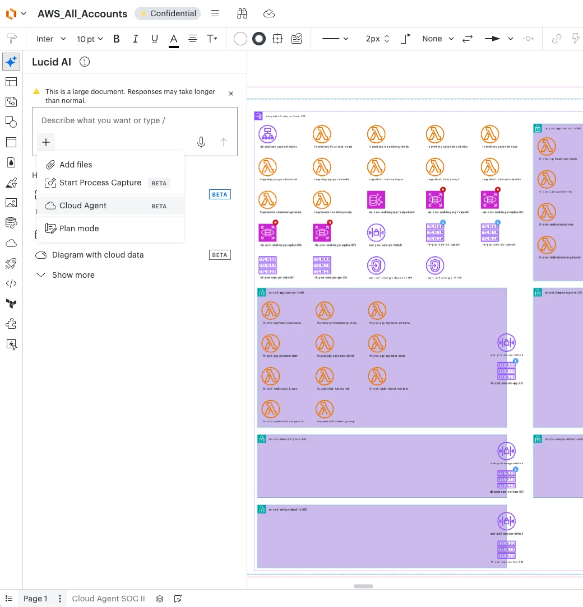Select the shapes library sidebar icon
Screen dimensions: 583x607
(11, 122)
